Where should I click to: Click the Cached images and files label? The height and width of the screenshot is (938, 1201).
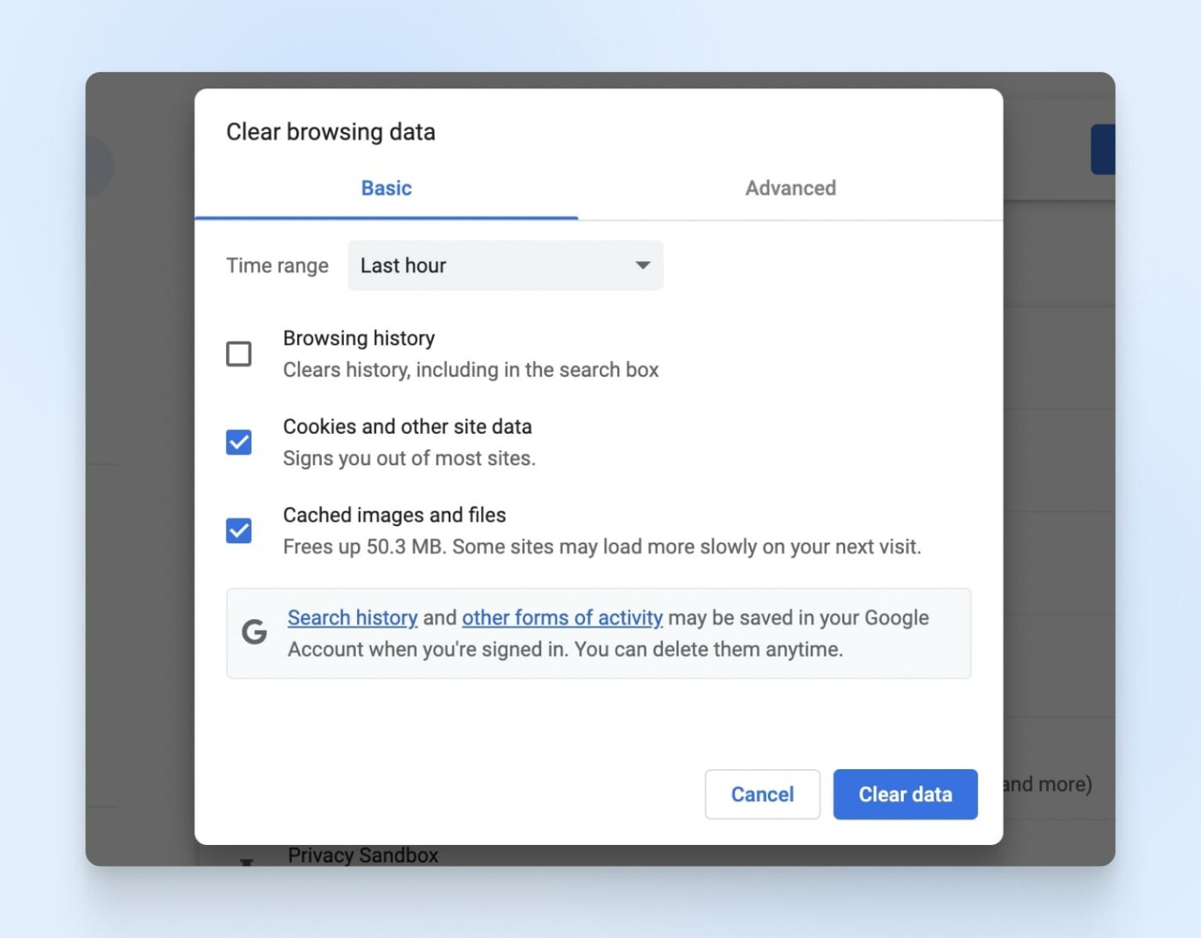pos(394,515)
